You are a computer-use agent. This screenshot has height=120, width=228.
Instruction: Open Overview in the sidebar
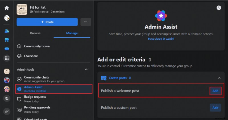54,56
